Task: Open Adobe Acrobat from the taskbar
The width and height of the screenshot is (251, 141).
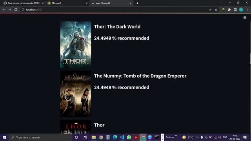Action: [x=136, y=137]
